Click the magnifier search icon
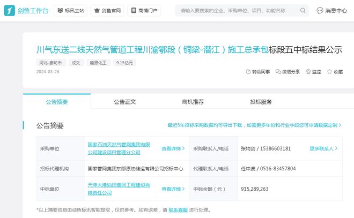Image resolution: width=354 pixels, height=218 pixels. click(303, 11)
